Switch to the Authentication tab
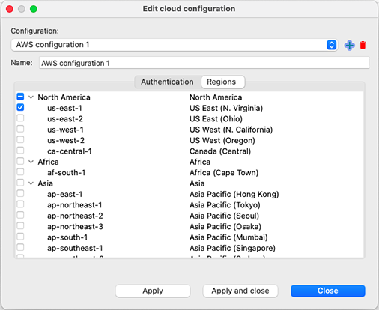379x310 pixels. pos(167,82)
